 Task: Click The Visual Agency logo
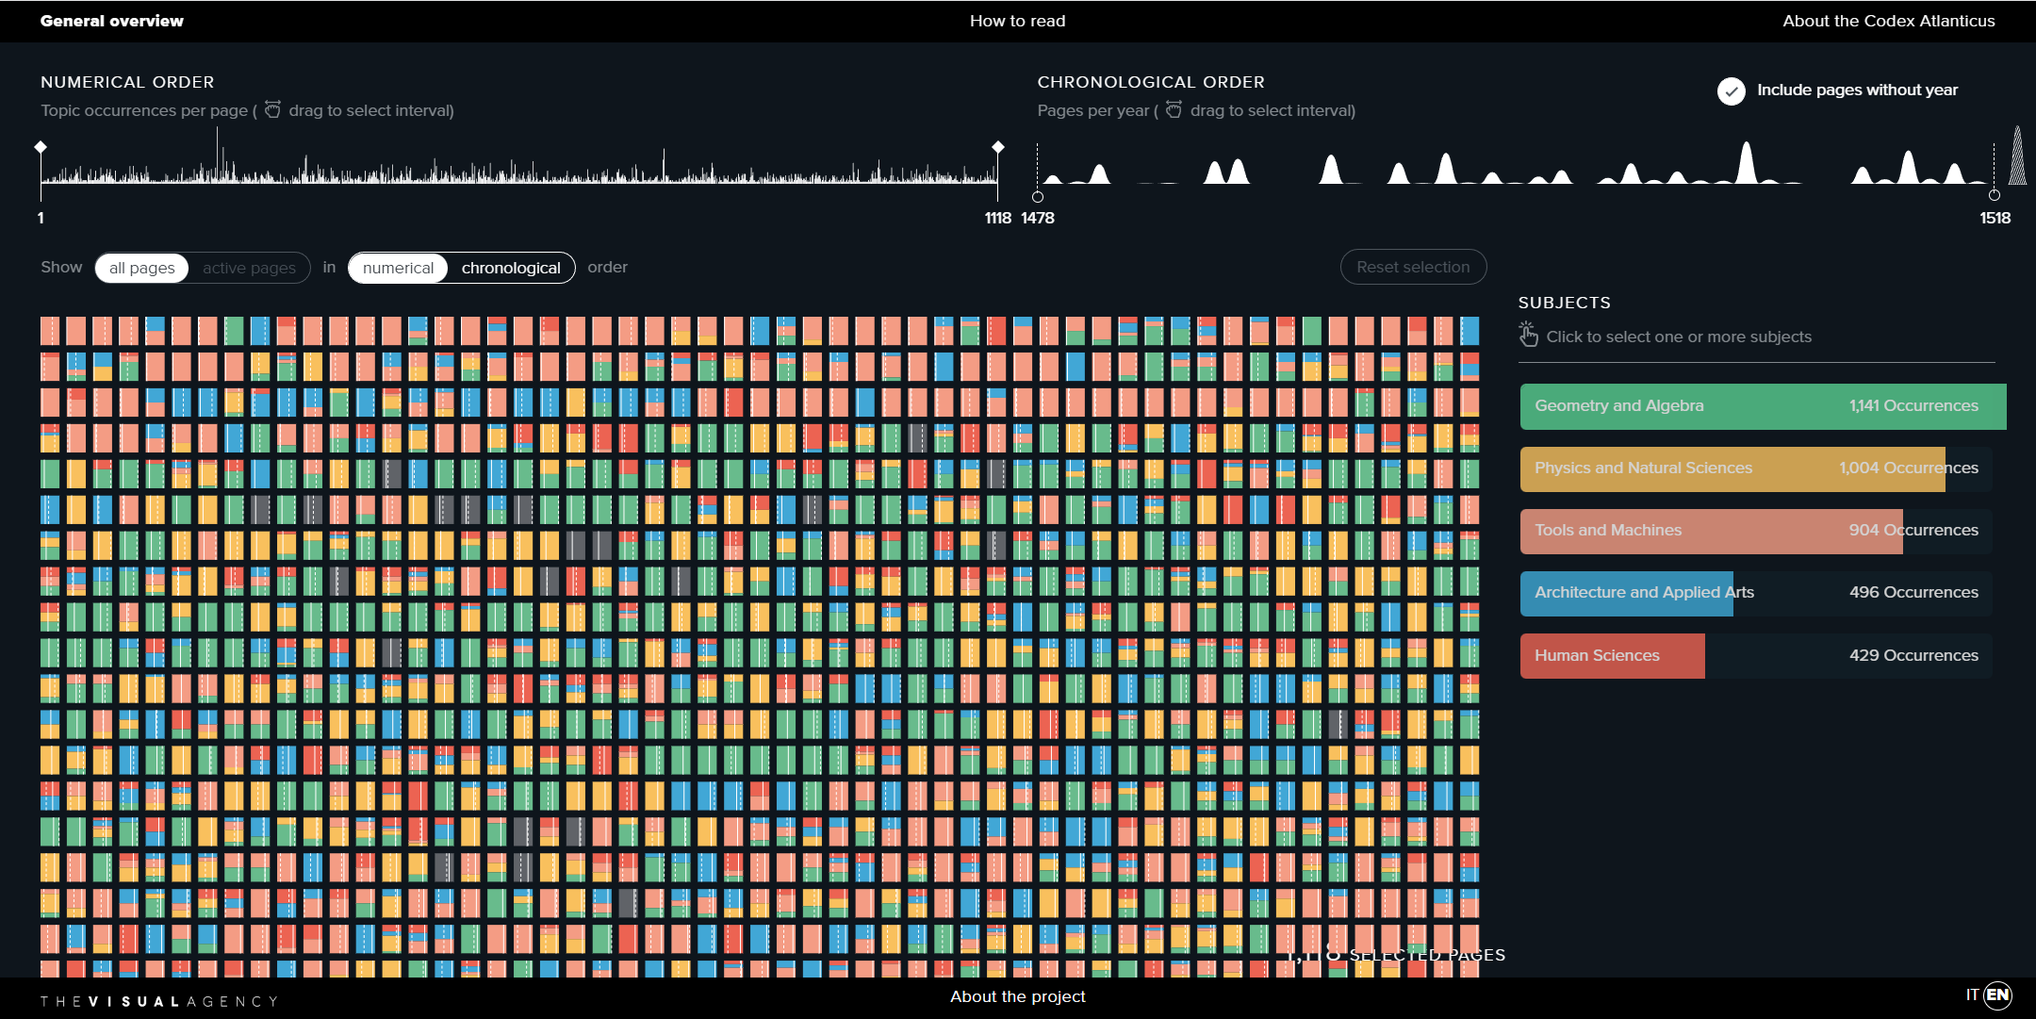(x=158, y=1001)
